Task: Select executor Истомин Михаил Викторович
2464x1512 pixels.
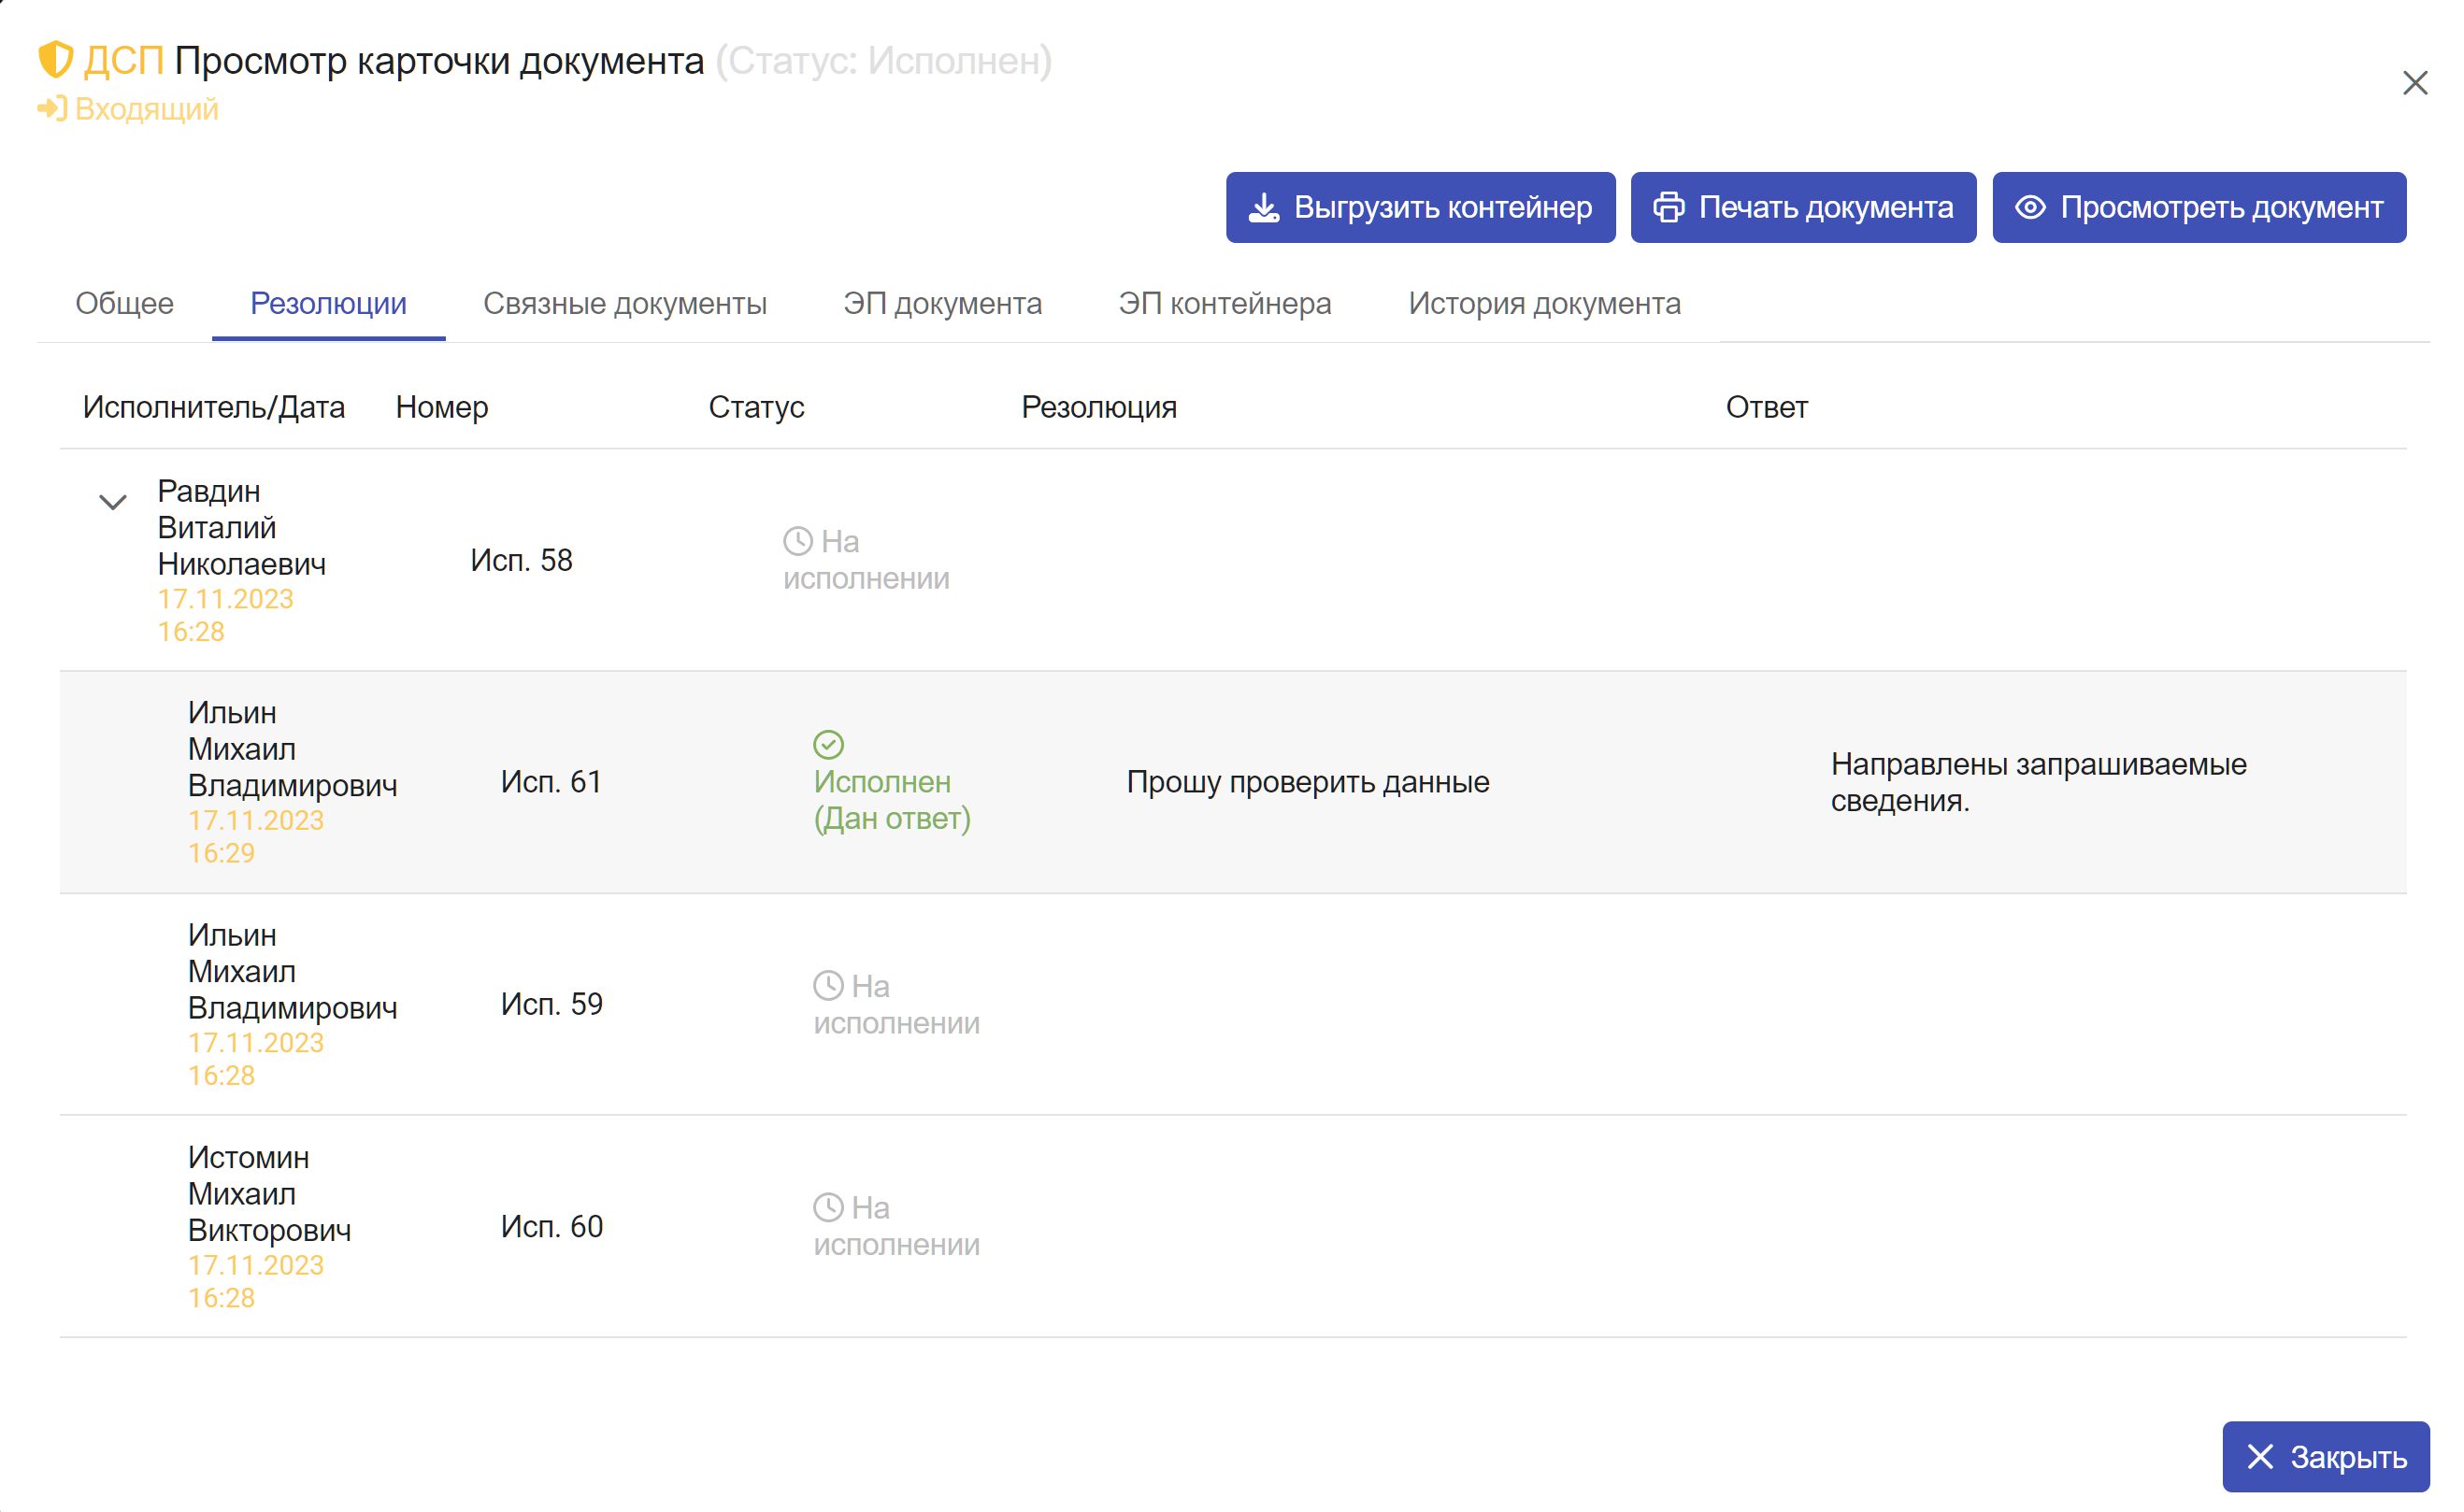Action: [x=270, y=1193]
